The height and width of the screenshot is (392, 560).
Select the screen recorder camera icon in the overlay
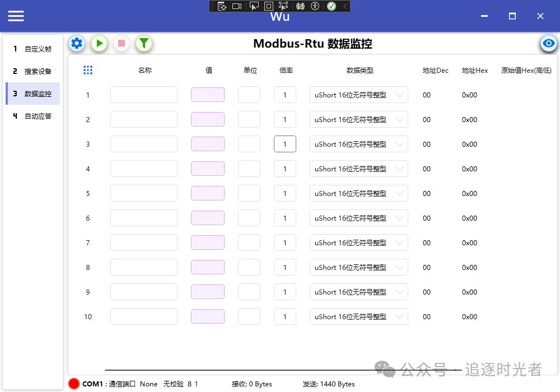click(237, 6)
